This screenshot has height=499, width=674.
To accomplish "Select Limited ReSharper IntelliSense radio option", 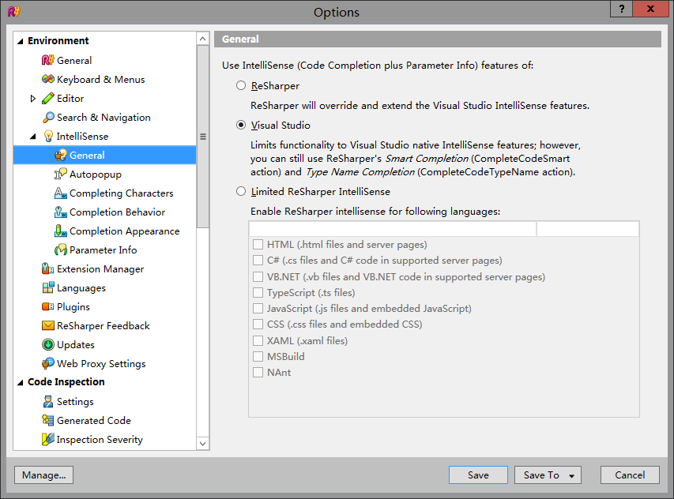I will pos(241,191).
